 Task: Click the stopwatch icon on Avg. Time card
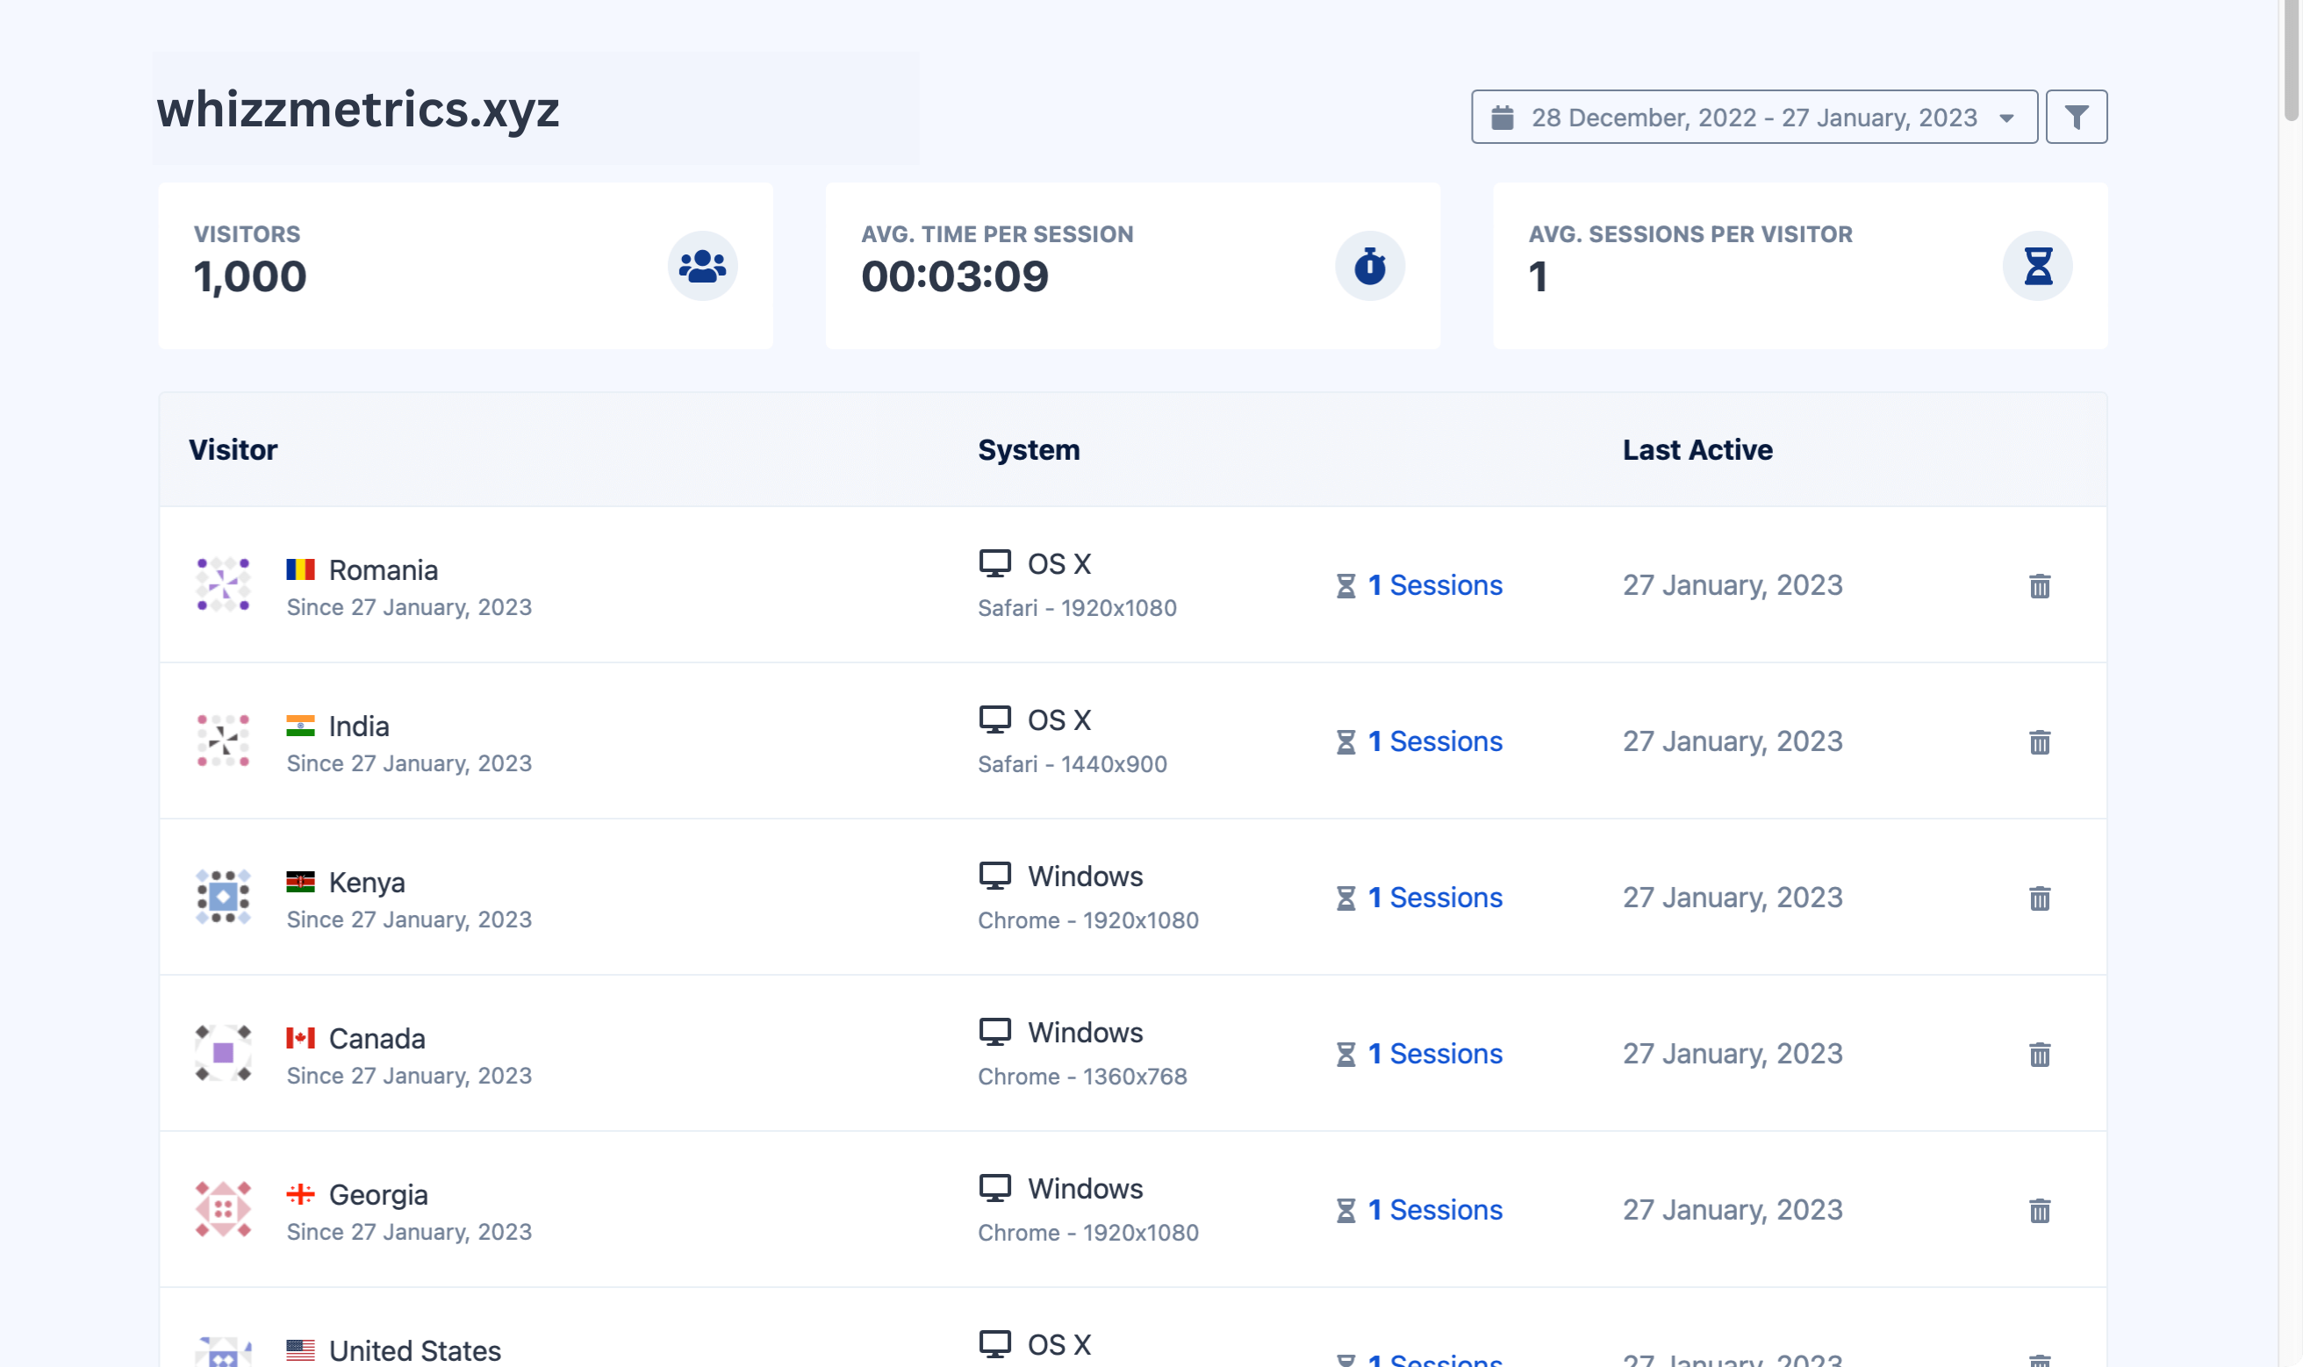click(1370, 266)
